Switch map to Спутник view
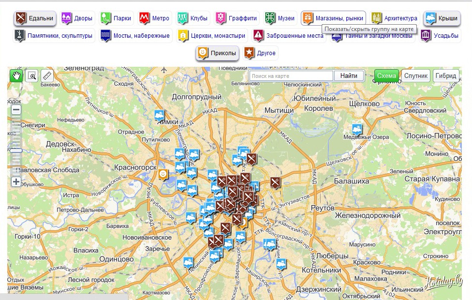 [415, 76]
